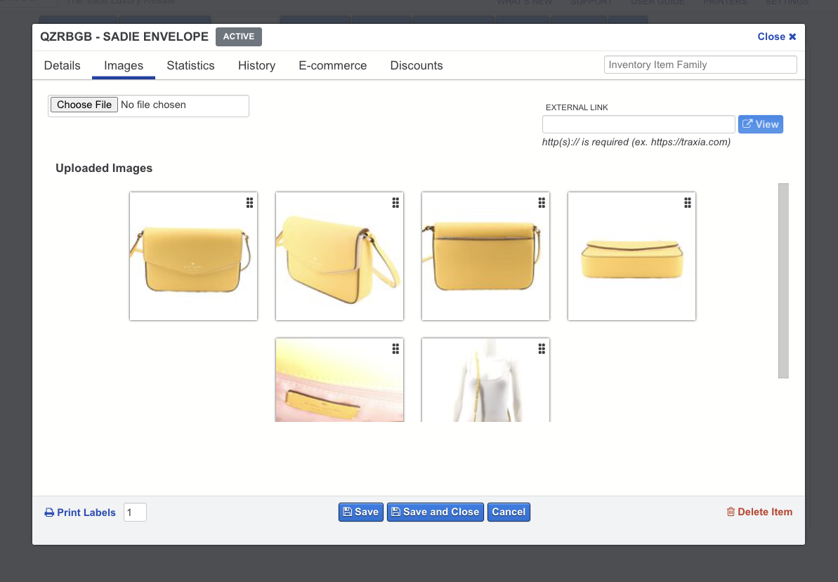Viewport: 838px width, 582px height.
Task: Click the Cancel button
Action: click(x=509, y=512)
